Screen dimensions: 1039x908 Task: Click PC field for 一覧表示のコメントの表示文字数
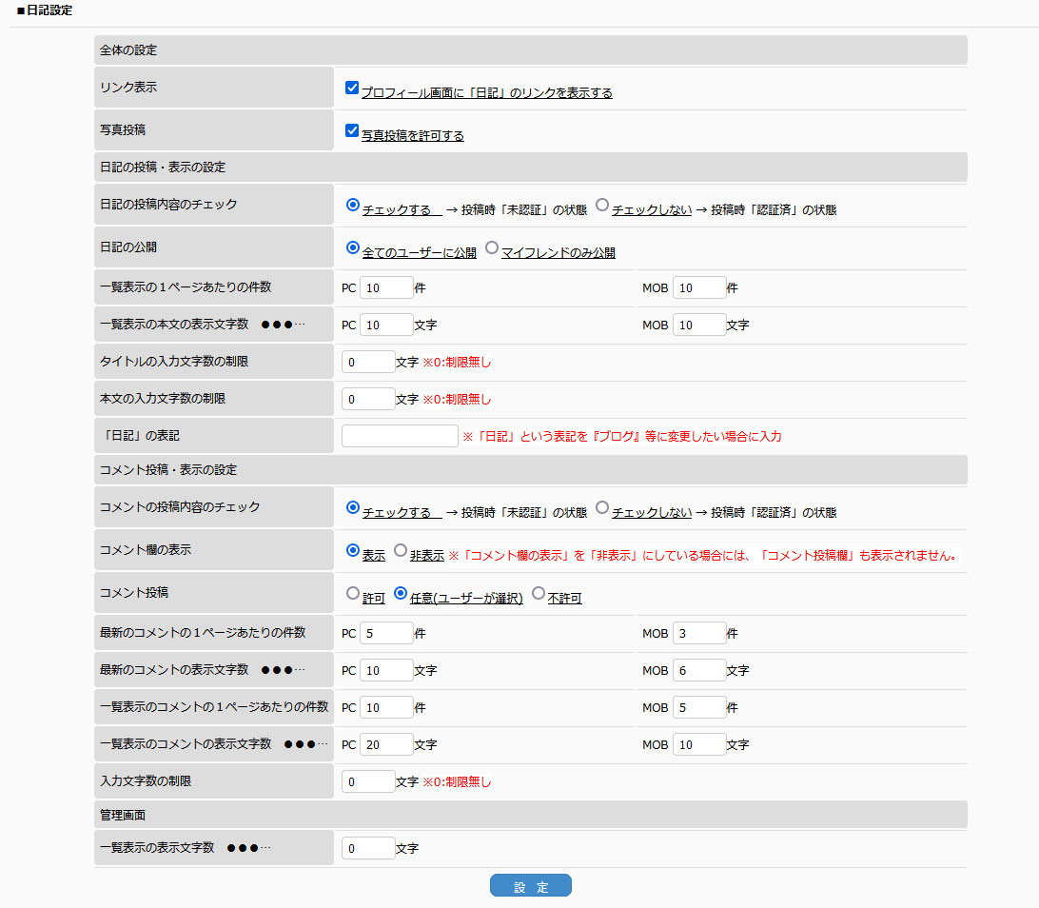[x=386, y=744]
